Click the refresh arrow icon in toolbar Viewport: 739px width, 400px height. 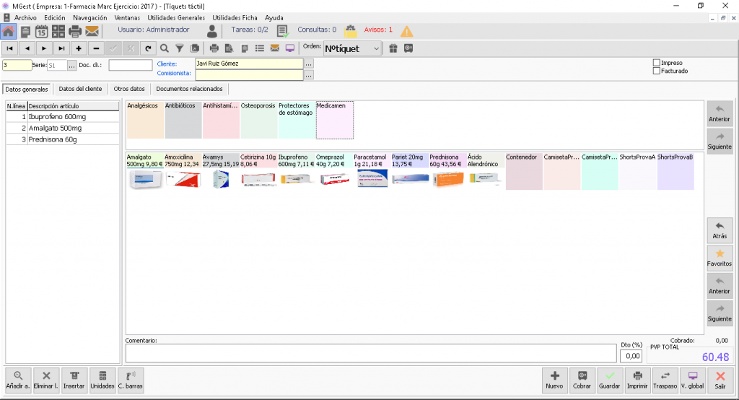148,48
